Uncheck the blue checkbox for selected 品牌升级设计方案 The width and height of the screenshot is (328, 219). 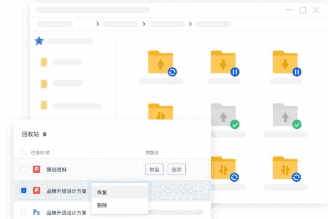pyautogui.click(x=24, y=191)
